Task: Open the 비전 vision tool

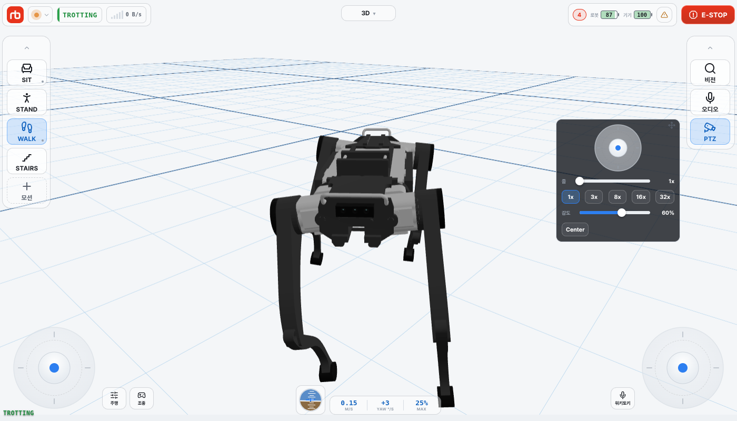Action: click(x=710, y=73)
